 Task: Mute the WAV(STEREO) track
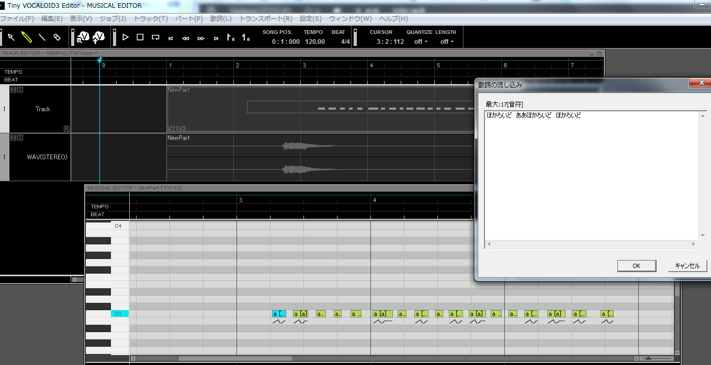[13, 137]
